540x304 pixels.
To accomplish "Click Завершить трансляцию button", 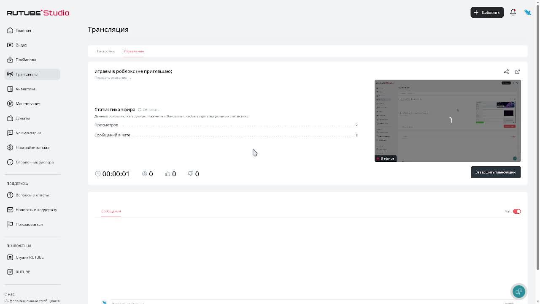I will pos(496,172).
